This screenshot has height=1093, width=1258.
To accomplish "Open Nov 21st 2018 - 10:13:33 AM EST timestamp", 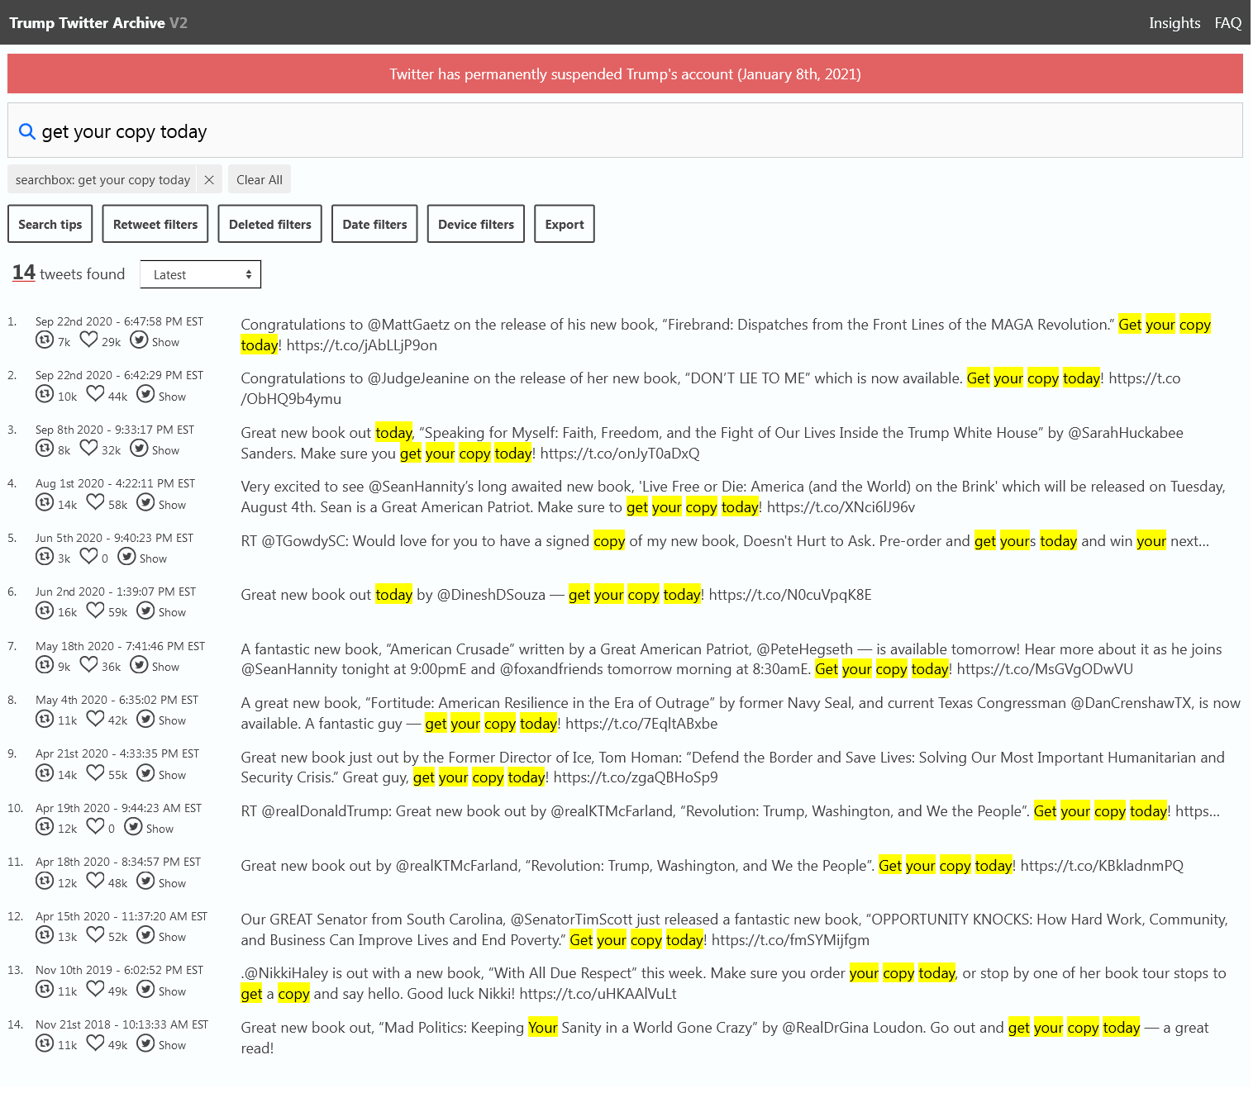I will [x=122, y=1024].
